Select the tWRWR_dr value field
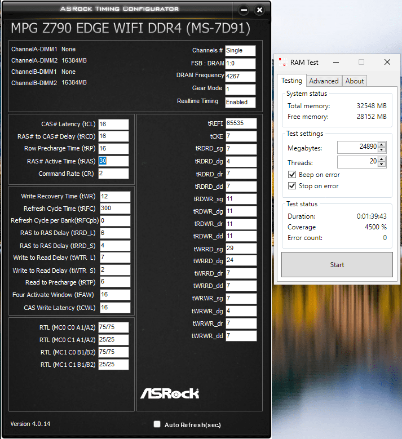The width and height of the screenshot is (402, 439). [241, 323]
